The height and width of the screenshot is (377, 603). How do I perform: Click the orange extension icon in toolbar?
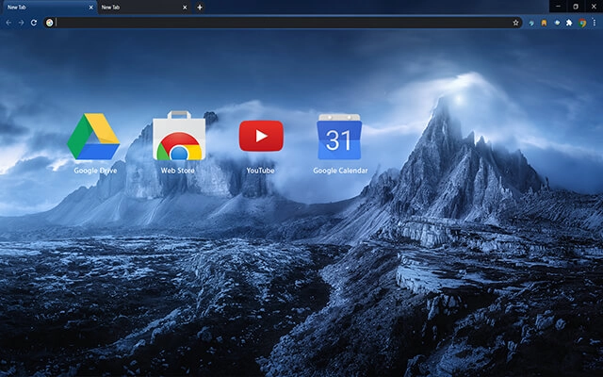(544, 23)
